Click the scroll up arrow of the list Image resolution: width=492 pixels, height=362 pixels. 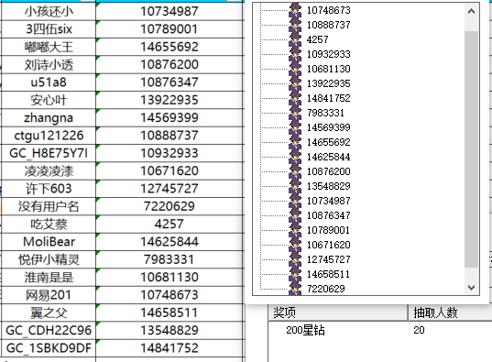(471, 12)
